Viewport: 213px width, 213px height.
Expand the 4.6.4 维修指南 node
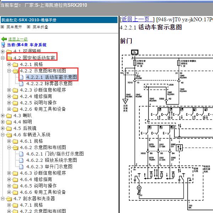[9, 179]
